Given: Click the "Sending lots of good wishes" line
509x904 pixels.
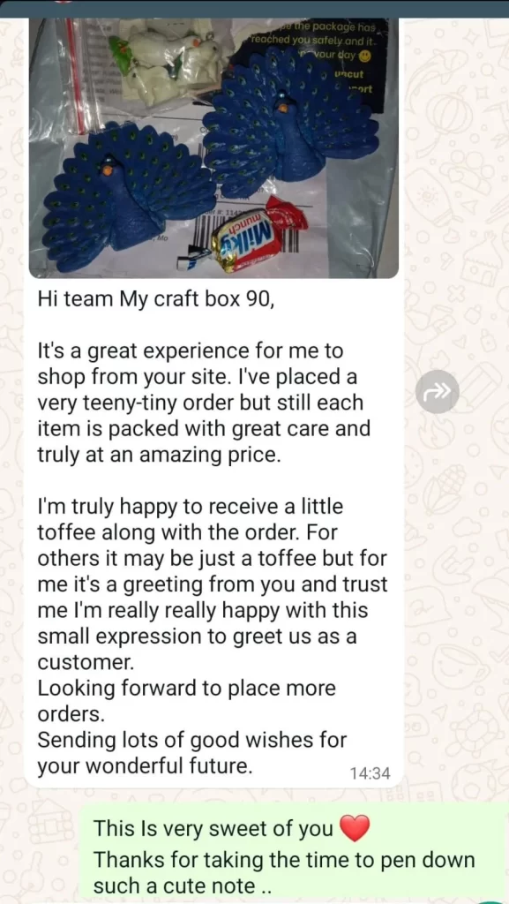Looking at the screenshot, I should point(191,752).
